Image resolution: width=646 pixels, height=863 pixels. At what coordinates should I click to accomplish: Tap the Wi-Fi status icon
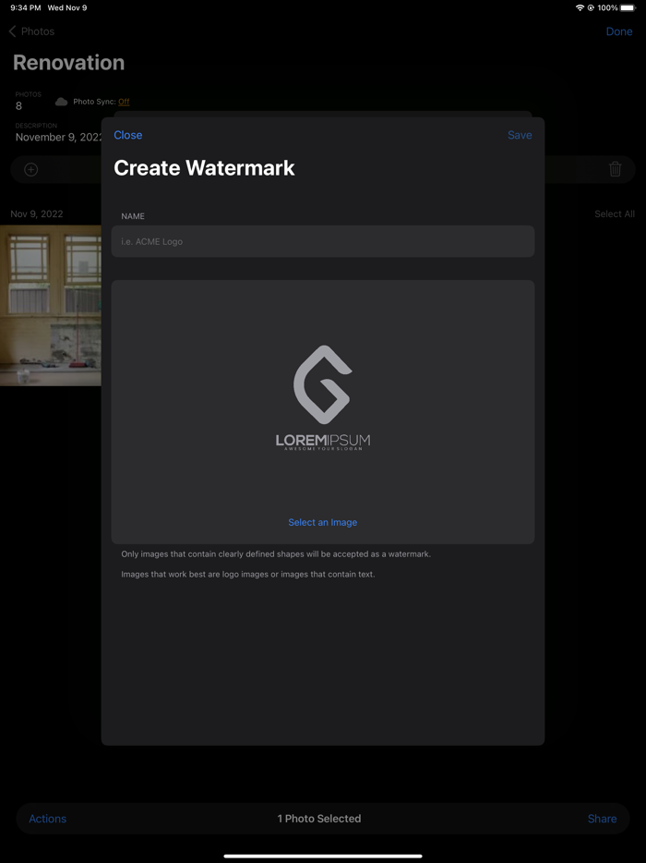[x=580, y=7]
